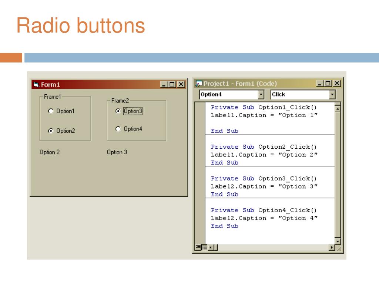Click the Option4 object combo box field

(232, 94)
